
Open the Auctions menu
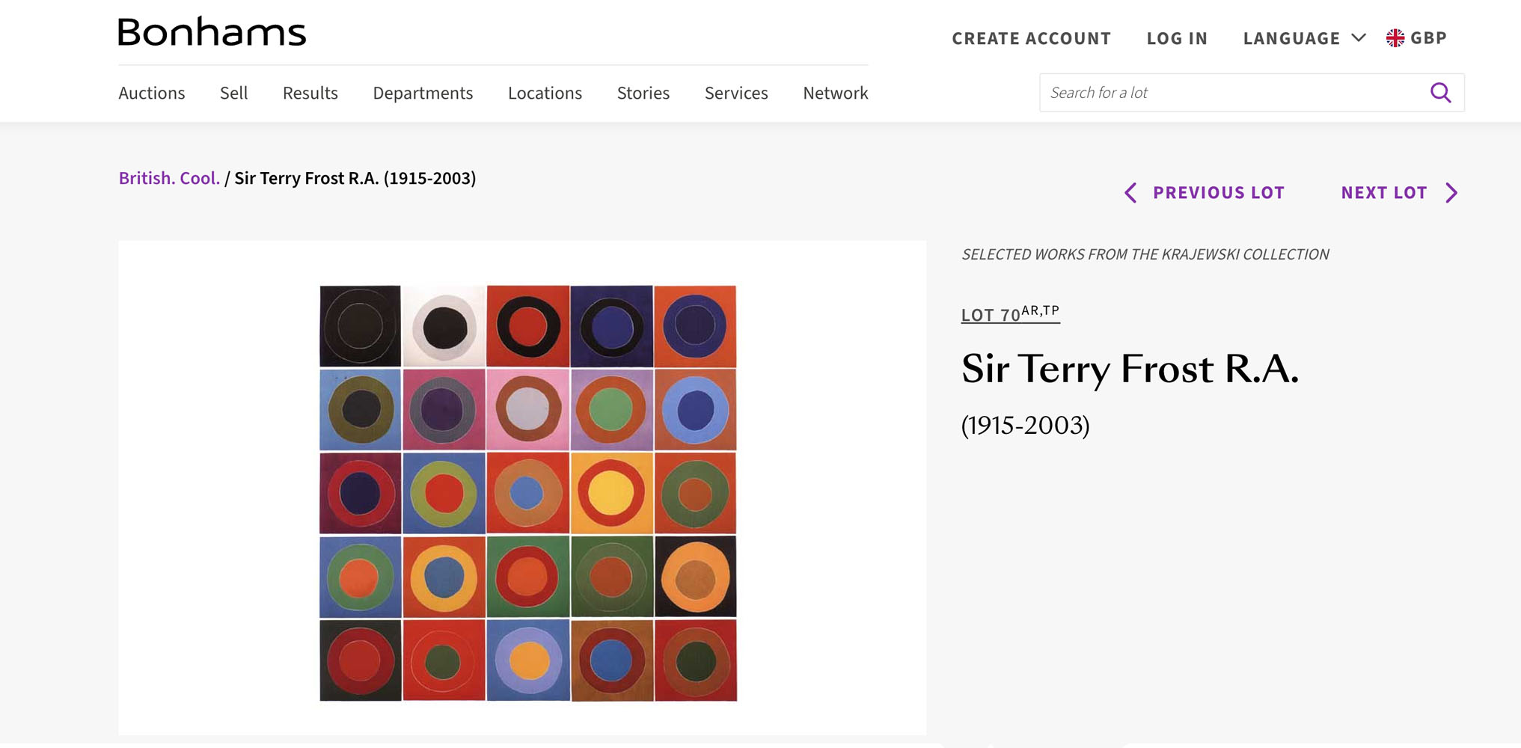pos(152,93)
